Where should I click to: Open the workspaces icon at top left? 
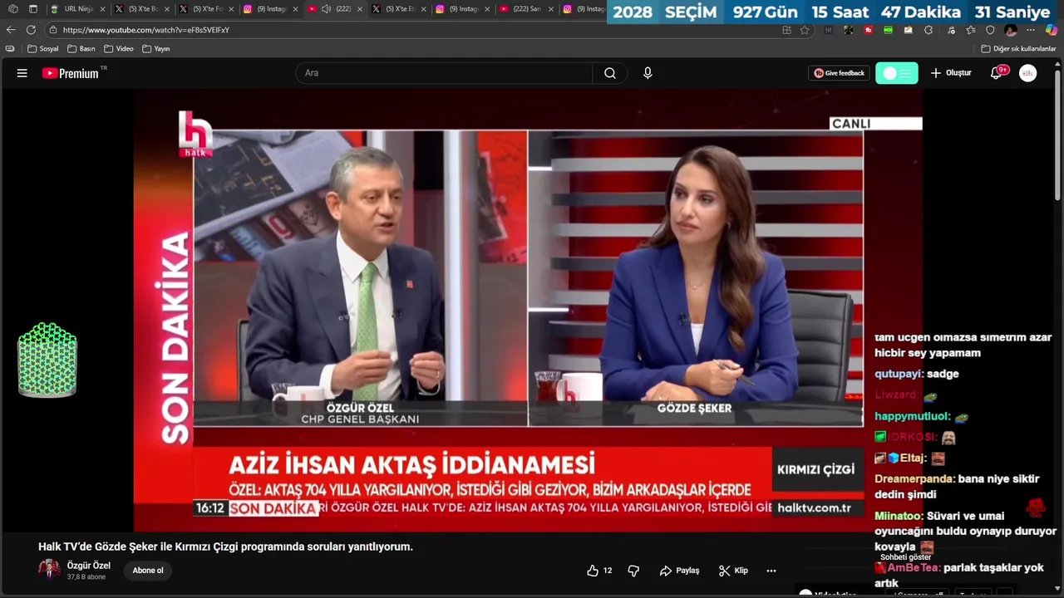coord(13,9)
